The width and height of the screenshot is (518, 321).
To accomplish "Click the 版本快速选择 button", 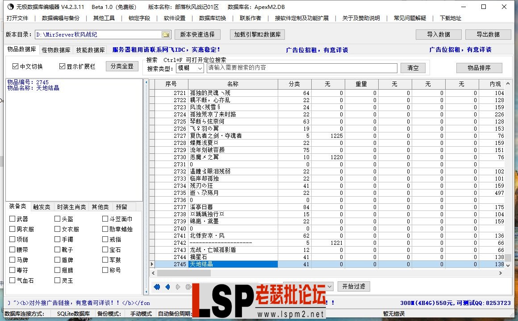I will [197, 34].
